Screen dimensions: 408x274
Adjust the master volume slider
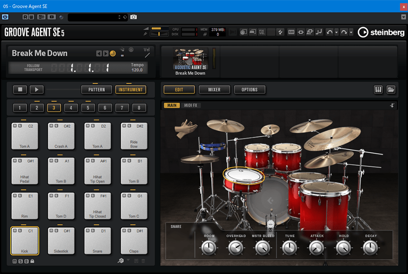click(x=160, y=29)
